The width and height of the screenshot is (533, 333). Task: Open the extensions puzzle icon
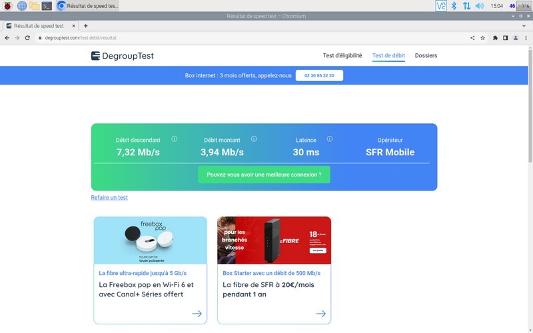click(495, 38)
